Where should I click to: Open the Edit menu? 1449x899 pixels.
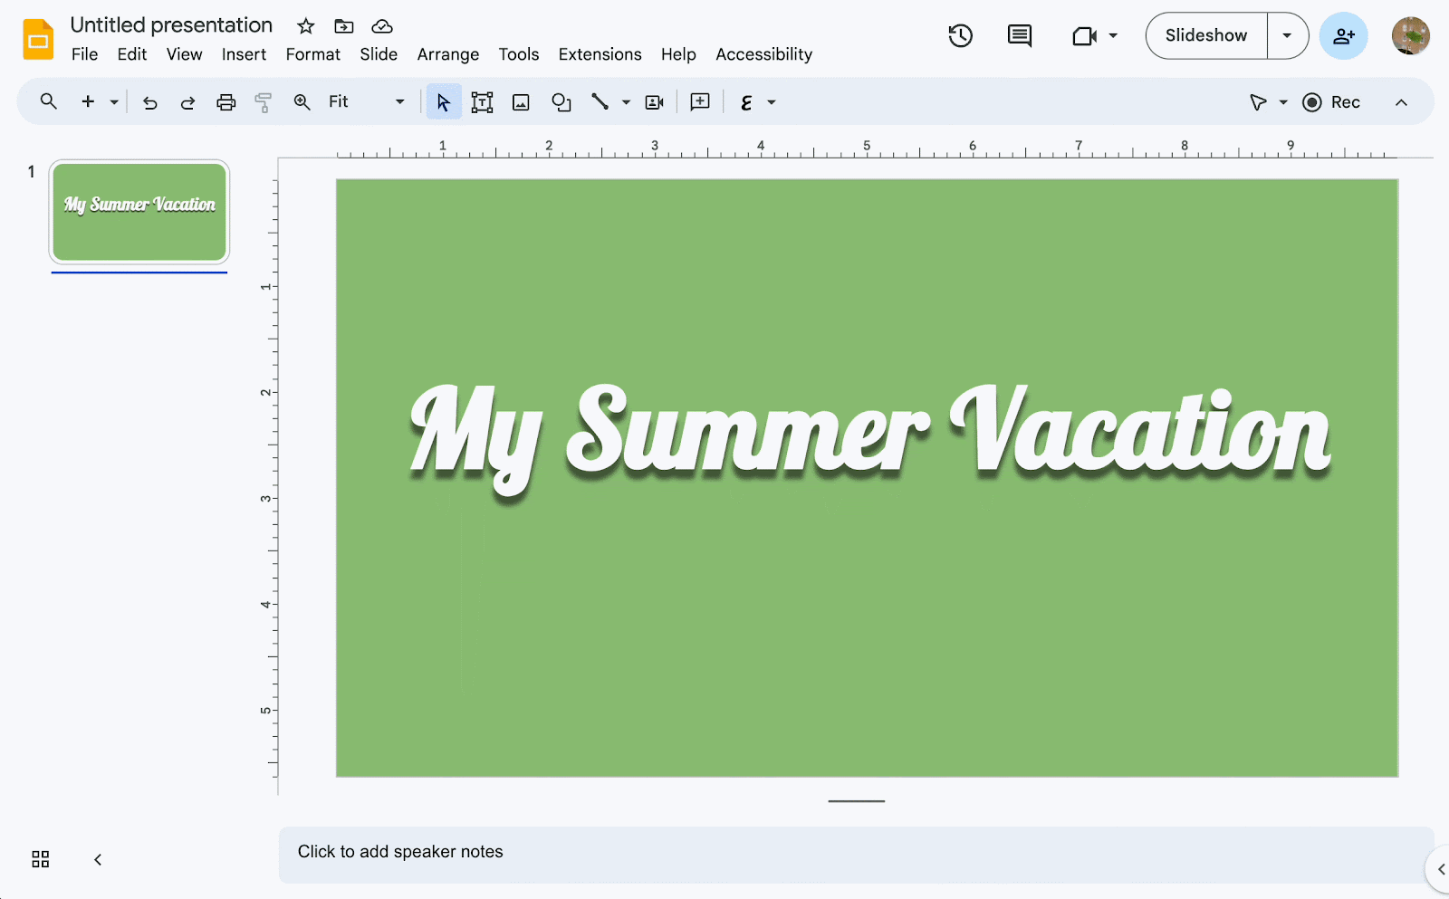(132, 54)
